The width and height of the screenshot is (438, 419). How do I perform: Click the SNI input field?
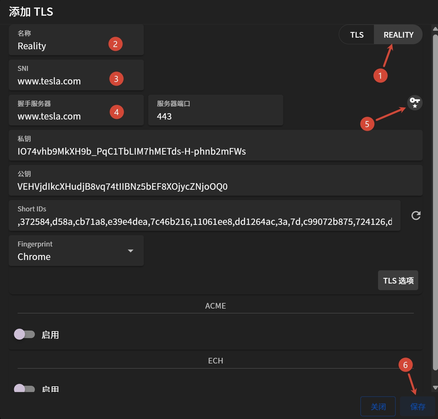tap(60, 81)
